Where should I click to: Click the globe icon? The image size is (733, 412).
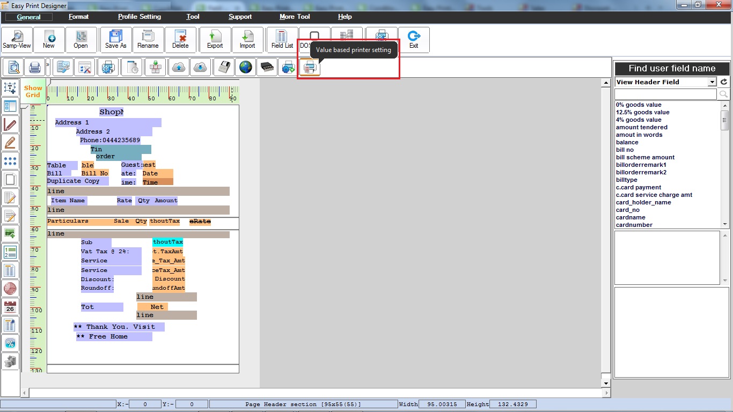(x=245, y=68)
